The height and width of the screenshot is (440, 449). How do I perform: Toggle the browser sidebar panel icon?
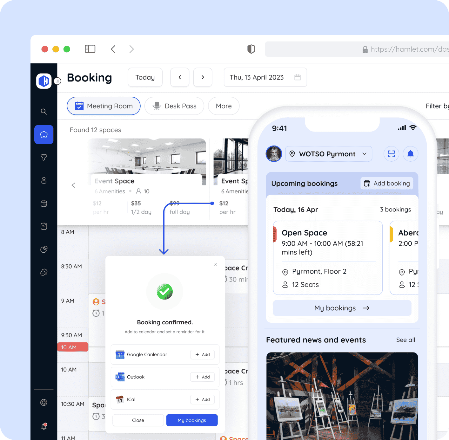click(x=90, y=49)
